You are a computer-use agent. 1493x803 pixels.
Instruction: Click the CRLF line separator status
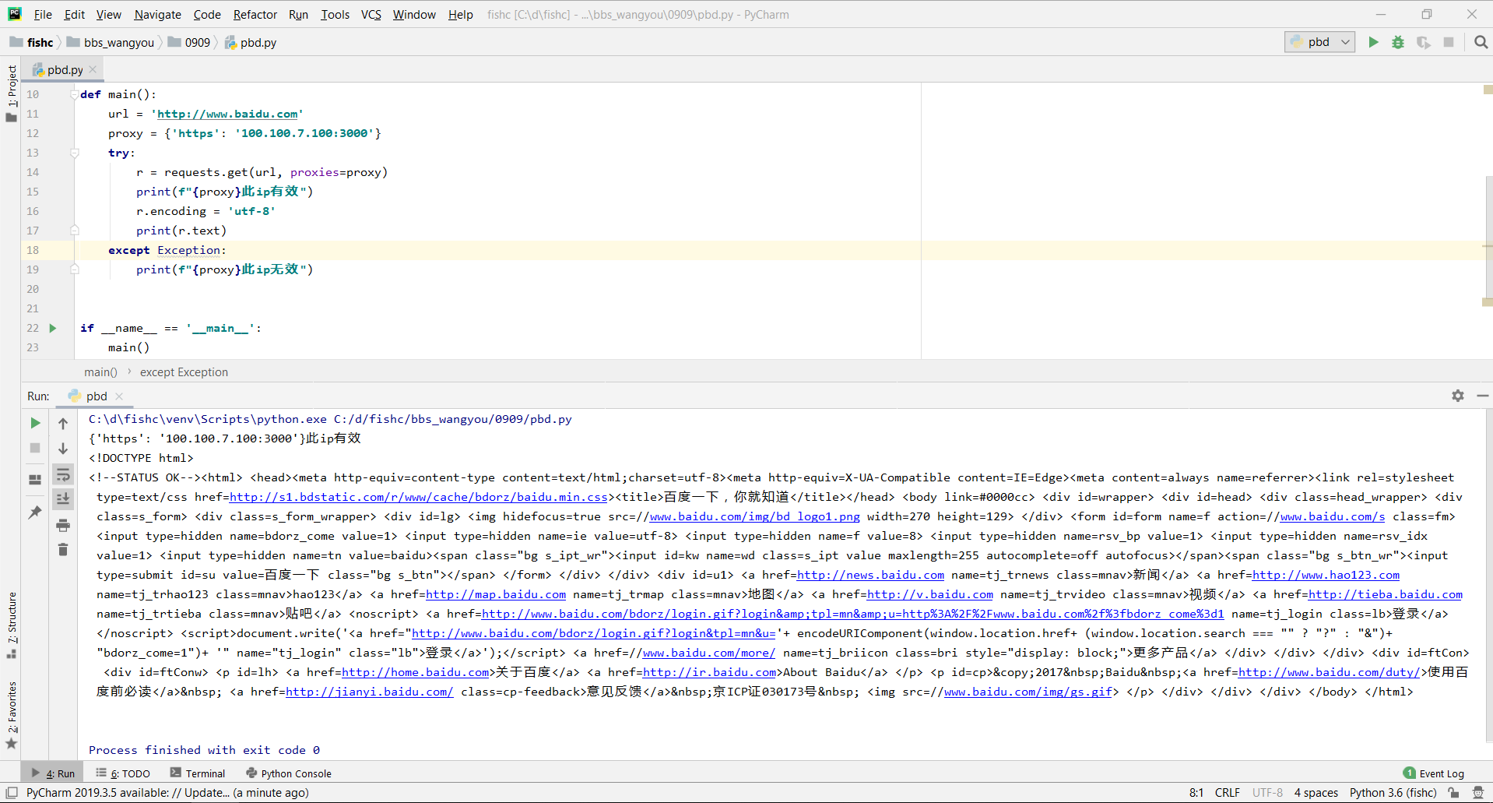[x=1227, y=793]
